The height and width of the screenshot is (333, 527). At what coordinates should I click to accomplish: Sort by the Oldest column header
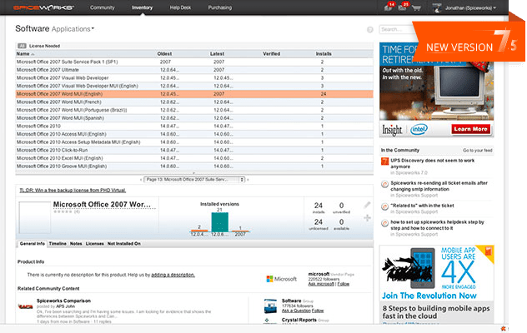pos(164,54)
